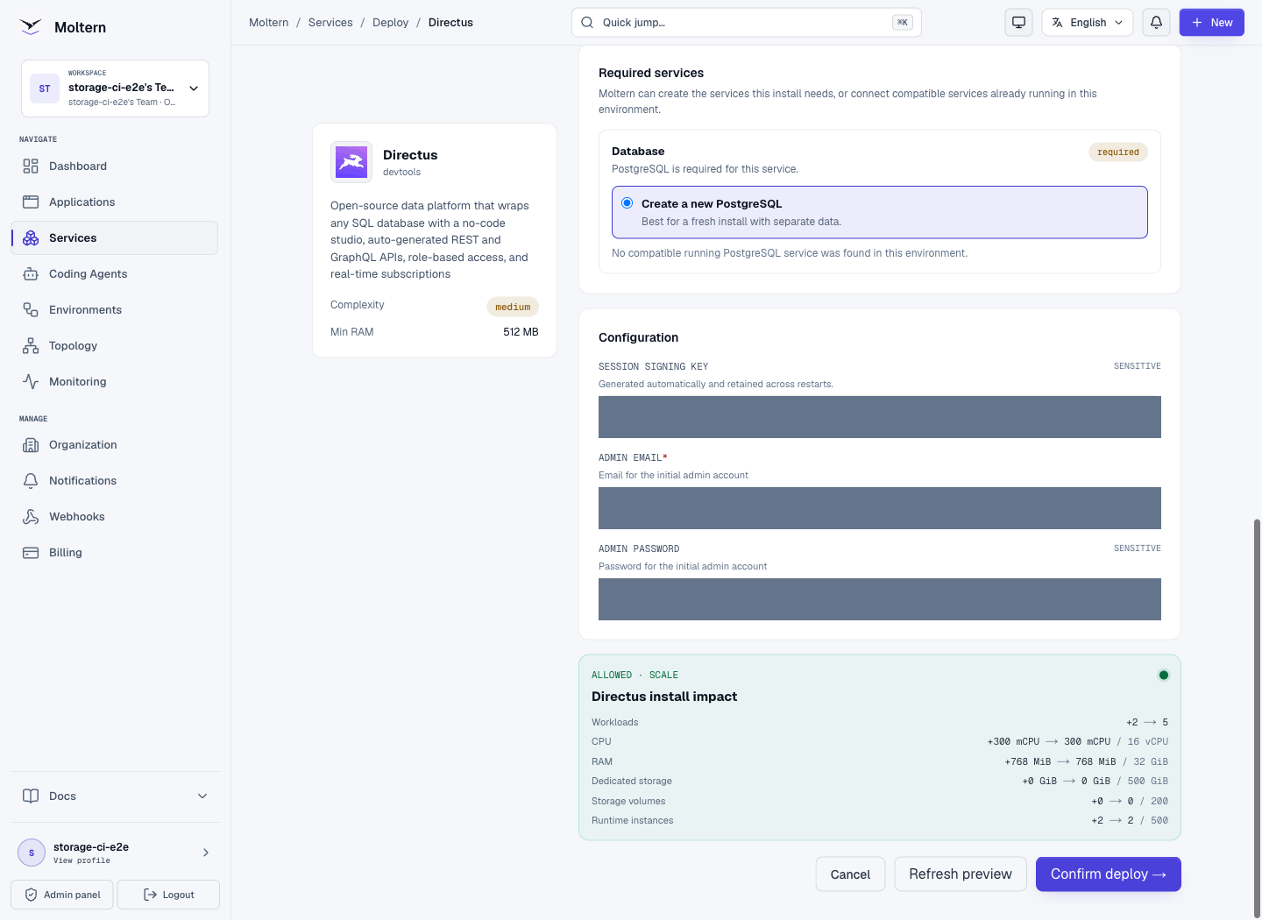
Task: Click the Environments icon
Action: [x=31, y=310]
